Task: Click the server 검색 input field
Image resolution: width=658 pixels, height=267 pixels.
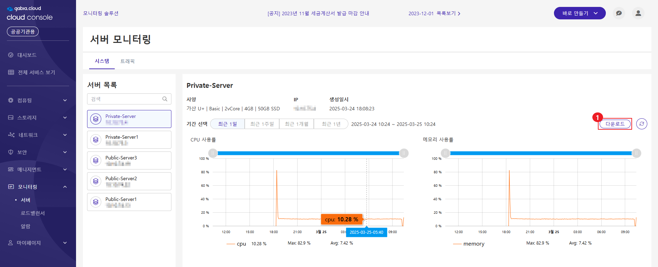Action: click(x=129, y=99)
